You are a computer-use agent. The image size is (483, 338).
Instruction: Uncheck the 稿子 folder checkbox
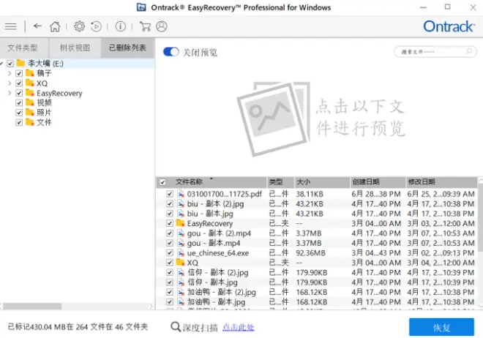(x=19, y=73)
